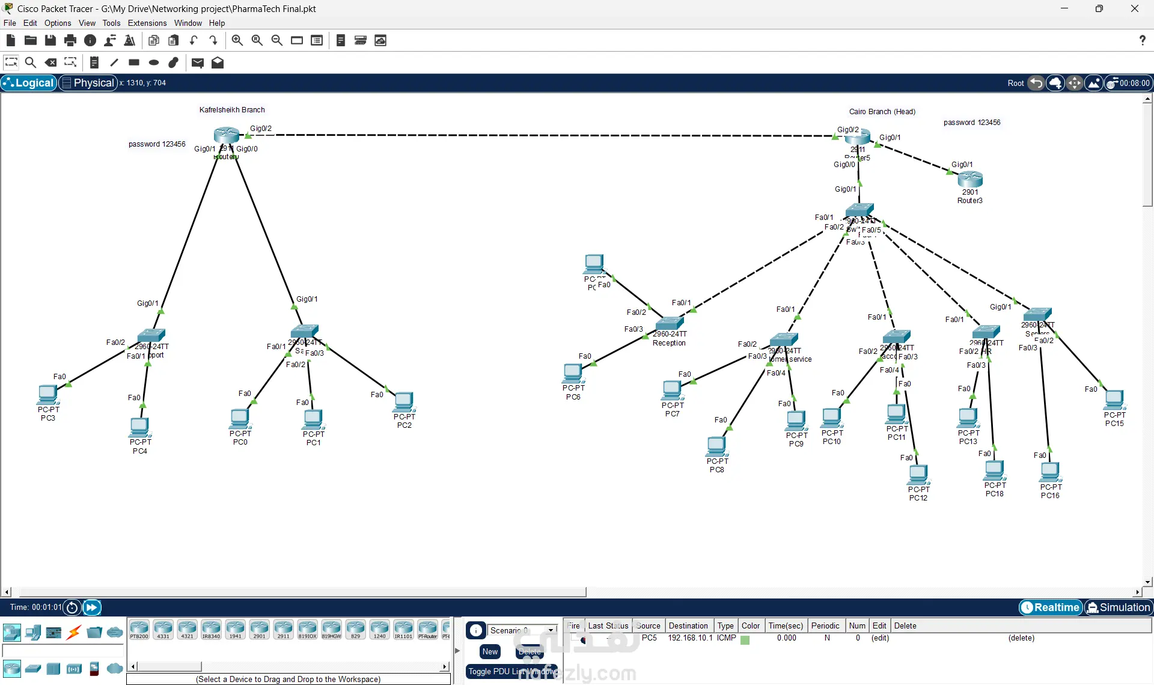The width and height of the screenshot is (1154, 685).
Task: Click the New scenario button
Action: [x=490, y=651]
